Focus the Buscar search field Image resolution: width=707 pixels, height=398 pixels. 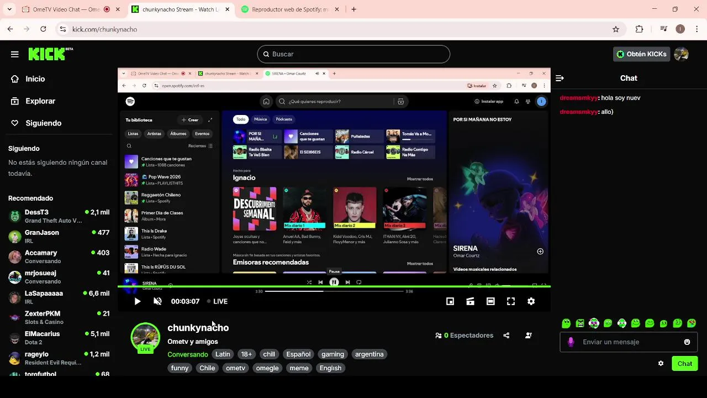point(353,54)
